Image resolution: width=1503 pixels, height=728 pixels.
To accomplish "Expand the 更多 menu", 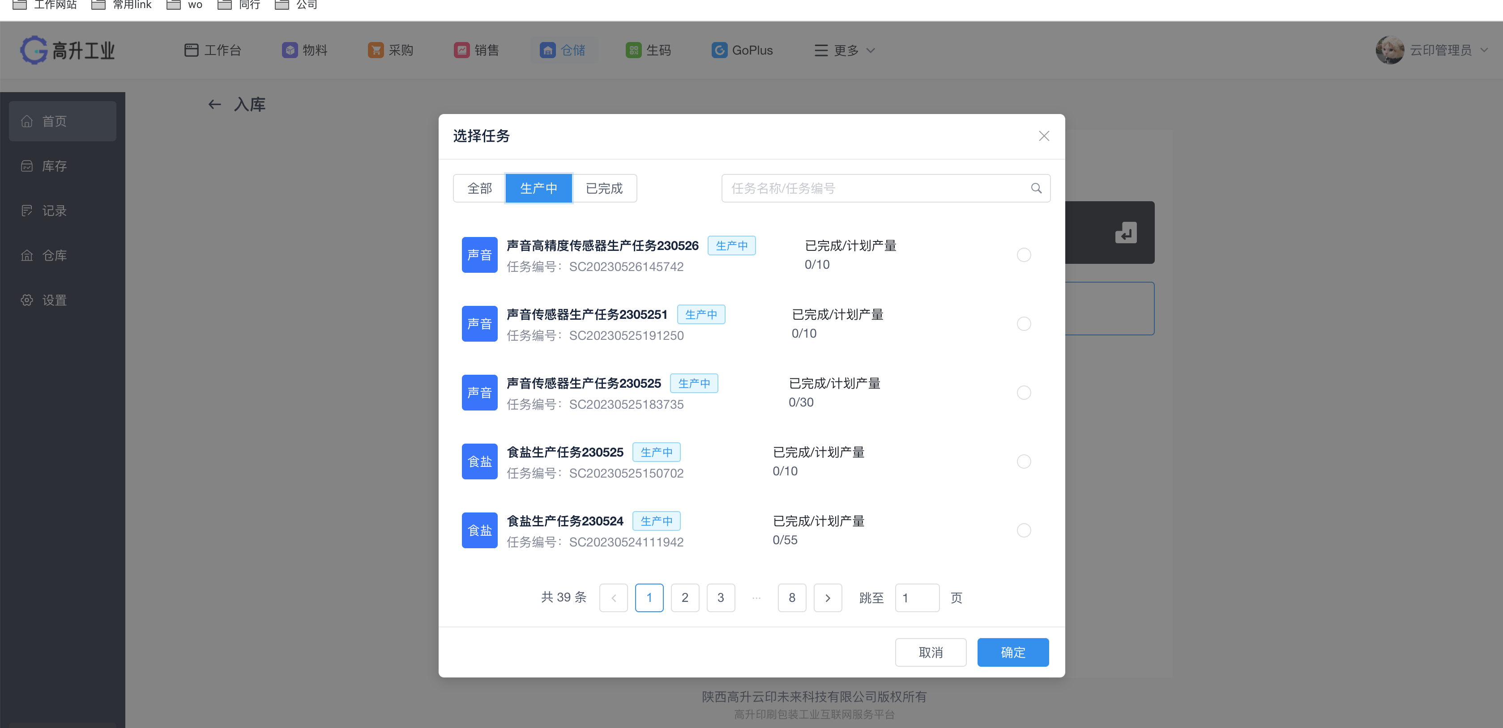I will (x=844, y=50).
